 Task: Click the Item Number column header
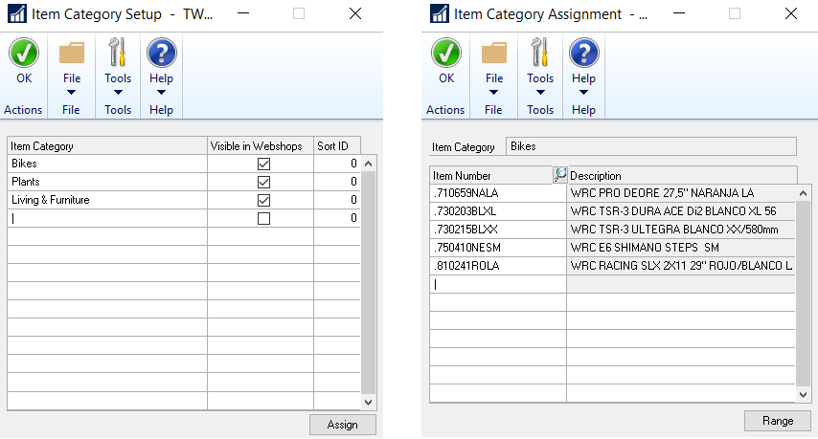(491, 175)
